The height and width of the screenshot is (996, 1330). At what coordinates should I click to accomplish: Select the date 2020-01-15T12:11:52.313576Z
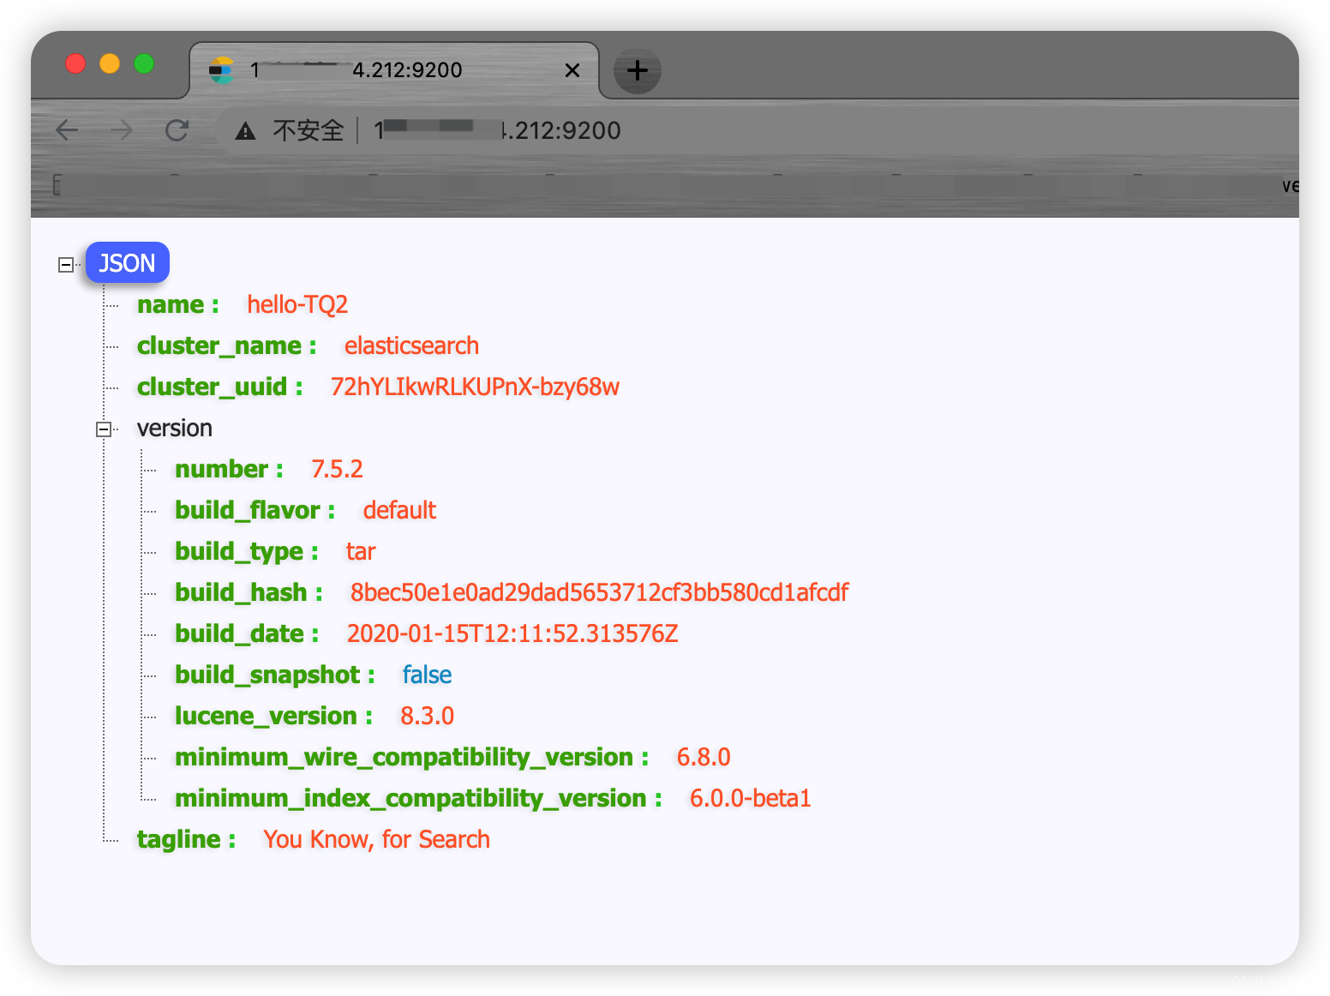pyautogui.click(x=512, y=633)
